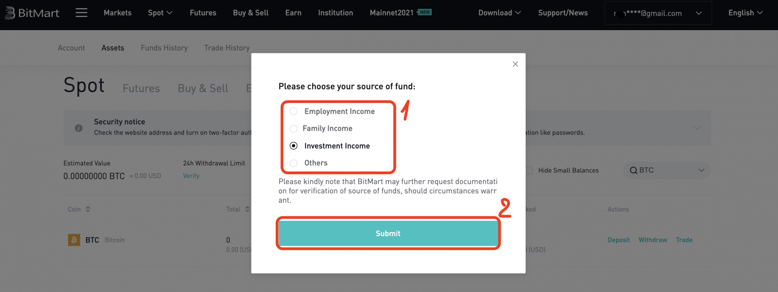Enable Hide Small Balances checkbox
This screenshot has width=778, height=292.
tap(529, 171)
